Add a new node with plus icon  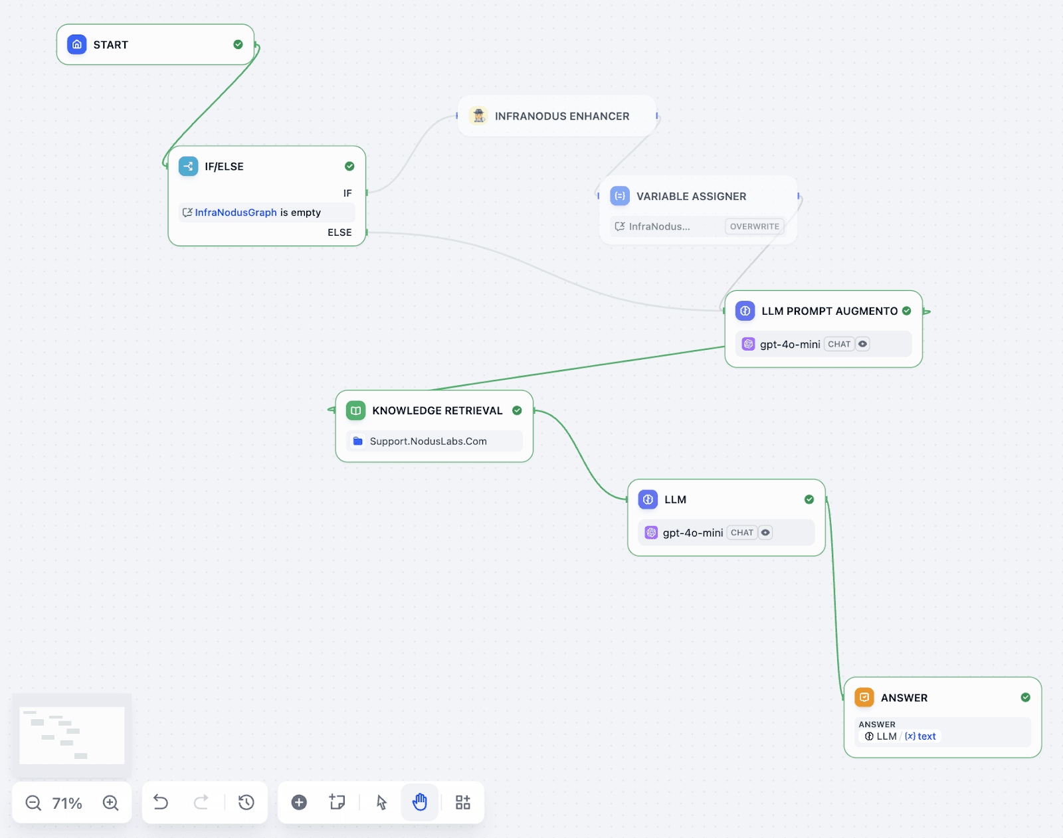point(299,802)
